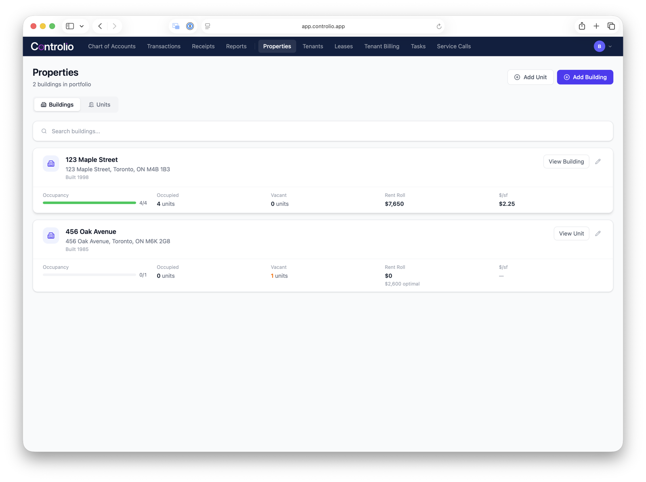Click the user avatar B
The height and width of the screenshot is (482, 646).
[x=599, y=46]
